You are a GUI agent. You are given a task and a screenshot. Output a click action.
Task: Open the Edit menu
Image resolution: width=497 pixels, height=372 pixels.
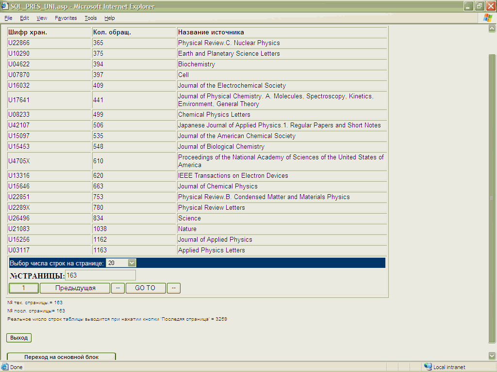click(x=24, y=18)
